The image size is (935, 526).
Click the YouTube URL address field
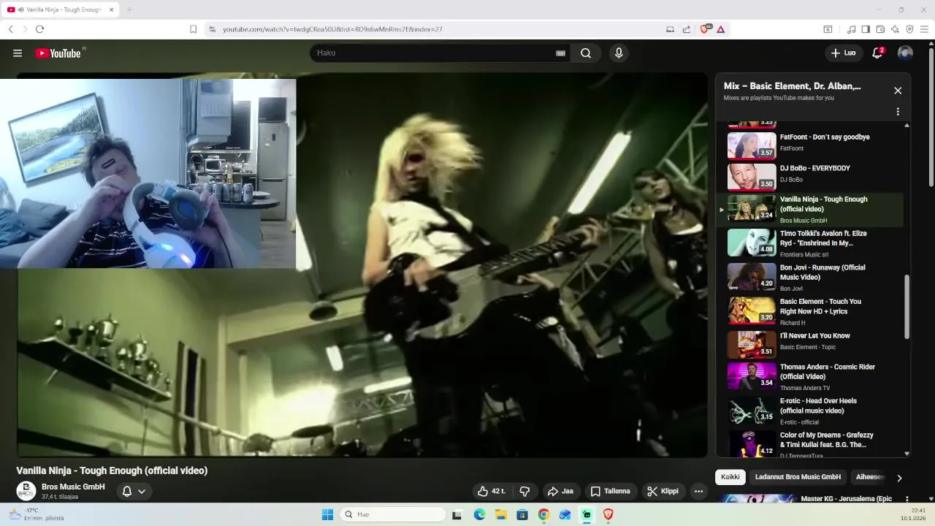coord(332,29)
